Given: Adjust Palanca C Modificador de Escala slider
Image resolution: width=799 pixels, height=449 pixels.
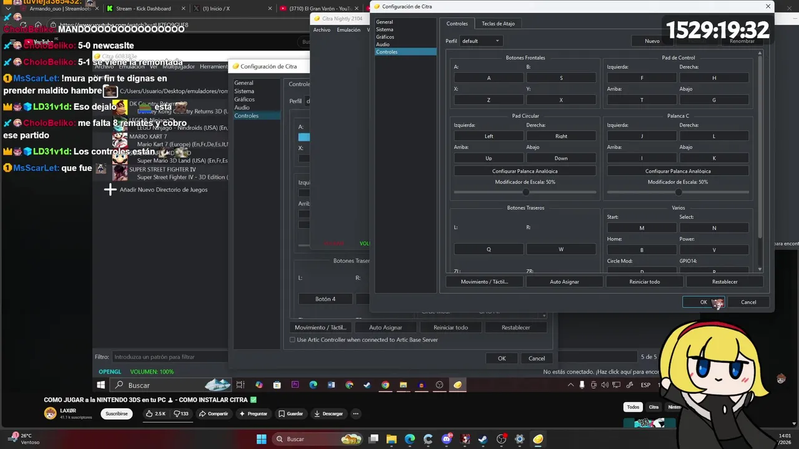Looking at the screenshot, I should [678, 192].
